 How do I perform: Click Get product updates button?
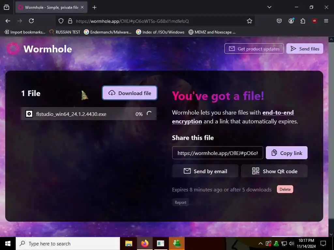click(x=254, y=49)
